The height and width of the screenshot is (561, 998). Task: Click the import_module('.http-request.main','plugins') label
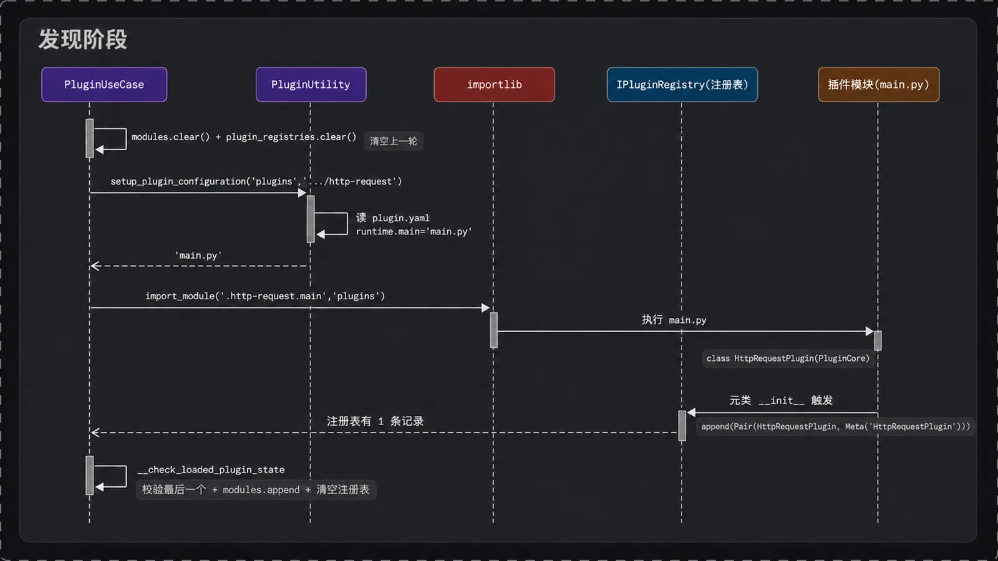[265, 296]
